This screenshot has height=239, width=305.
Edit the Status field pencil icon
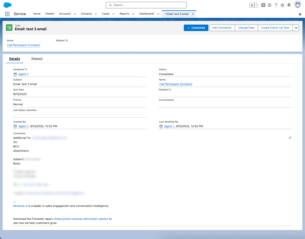[290, 74]
